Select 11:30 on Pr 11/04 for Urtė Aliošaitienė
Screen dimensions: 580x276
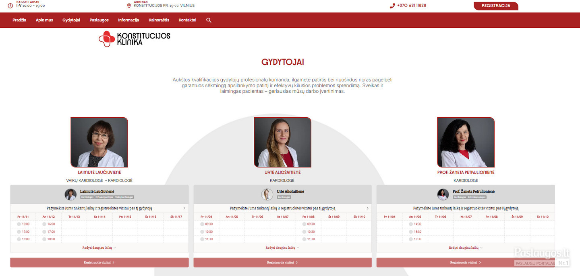coord(207,239)
